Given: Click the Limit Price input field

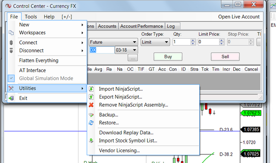Looking at the screenshot, I should point(209,42).
